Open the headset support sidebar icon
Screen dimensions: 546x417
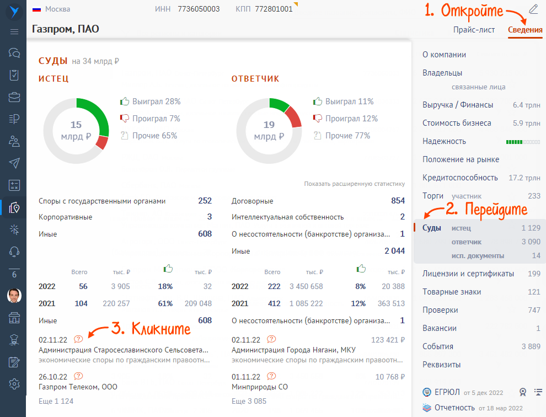[x=14, y=252]
